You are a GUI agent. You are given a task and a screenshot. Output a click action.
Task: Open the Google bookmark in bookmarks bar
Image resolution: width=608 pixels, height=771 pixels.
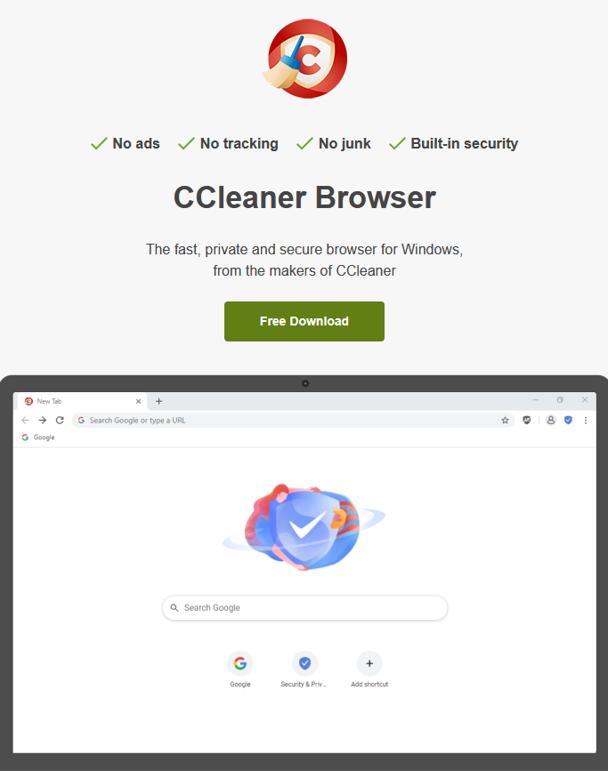pos(38,438)
